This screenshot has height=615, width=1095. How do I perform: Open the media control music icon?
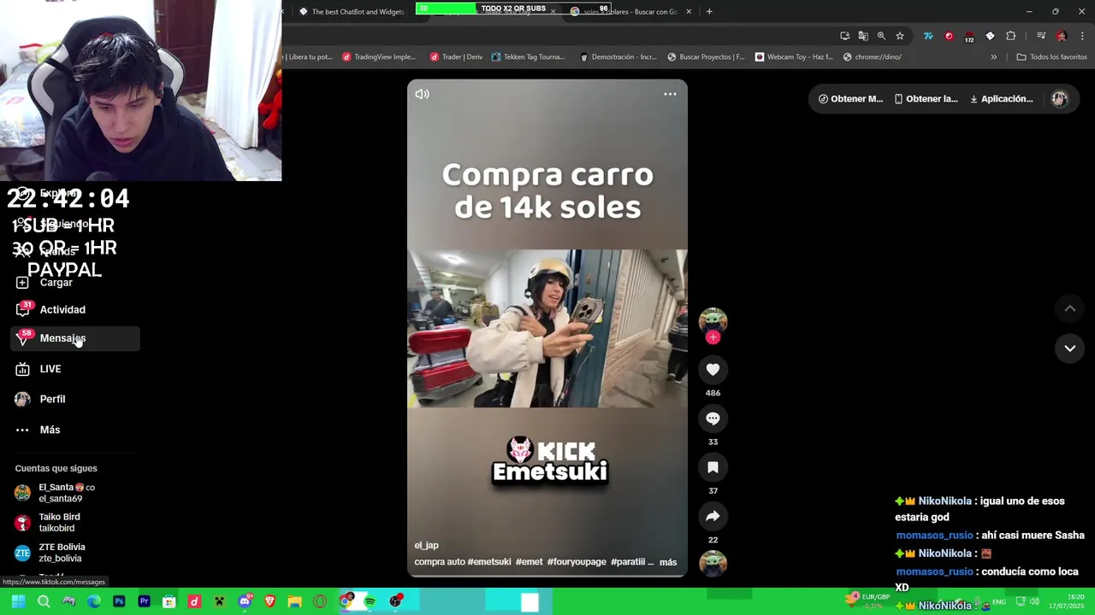point(1041,36)
